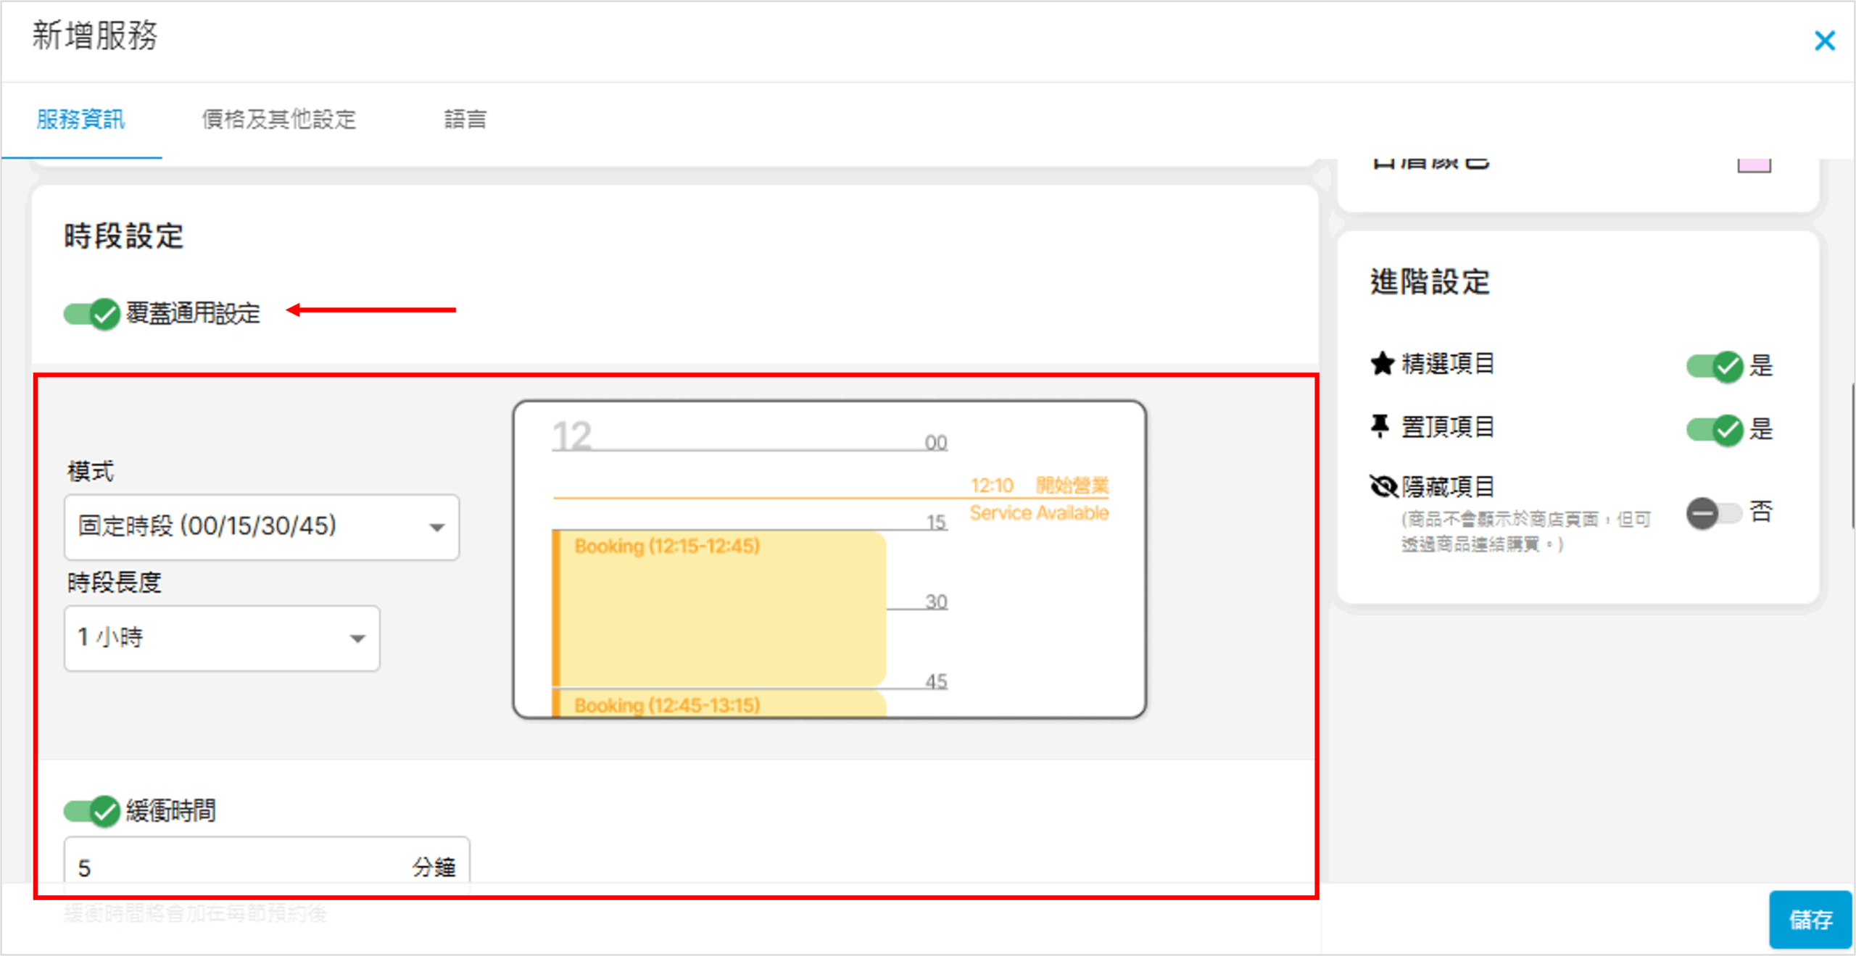Click the 模式 dropdown arrow icon

[436, 528]
